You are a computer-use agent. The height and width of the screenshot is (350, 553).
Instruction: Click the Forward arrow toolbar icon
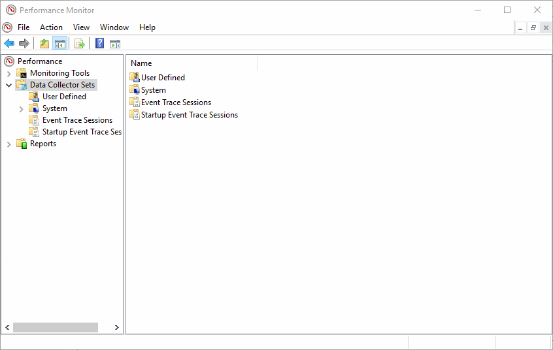24,44
